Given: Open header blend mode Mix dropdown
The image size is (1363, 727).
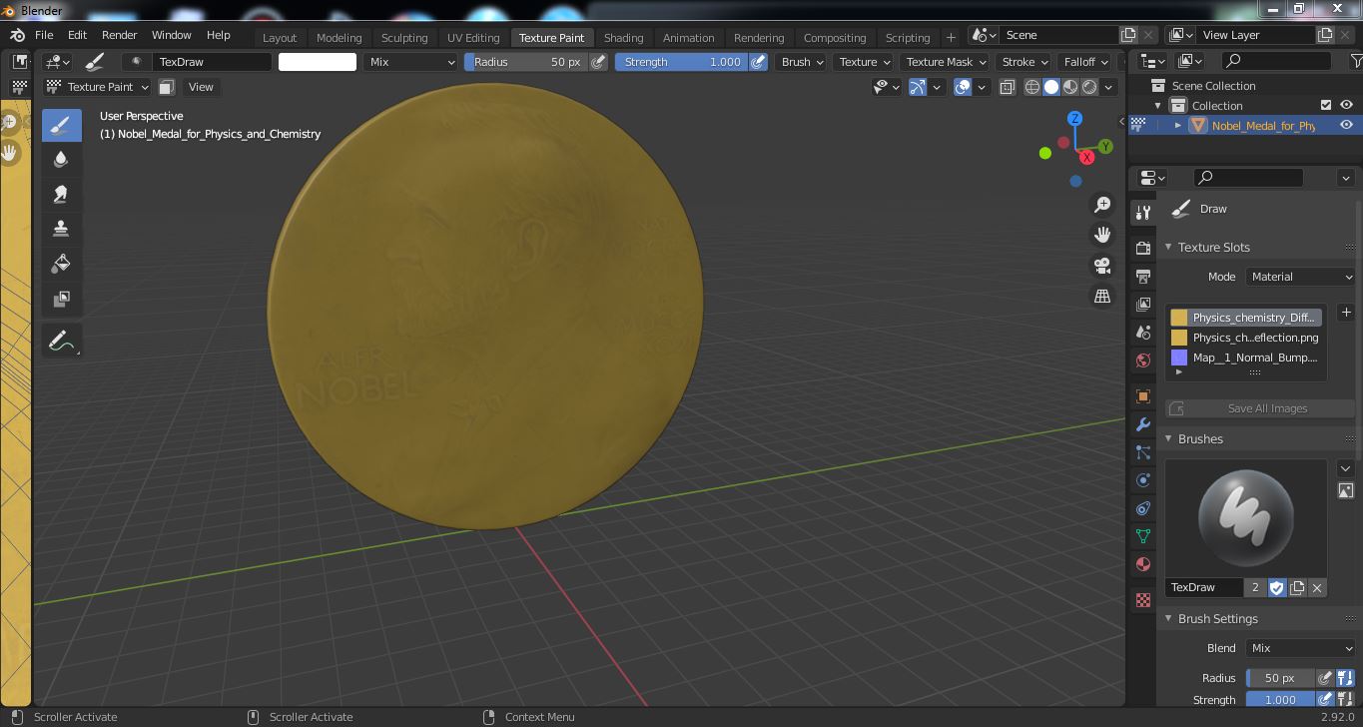Looking at the screenshot, I should pyautogui.click(x=410, y=62).
